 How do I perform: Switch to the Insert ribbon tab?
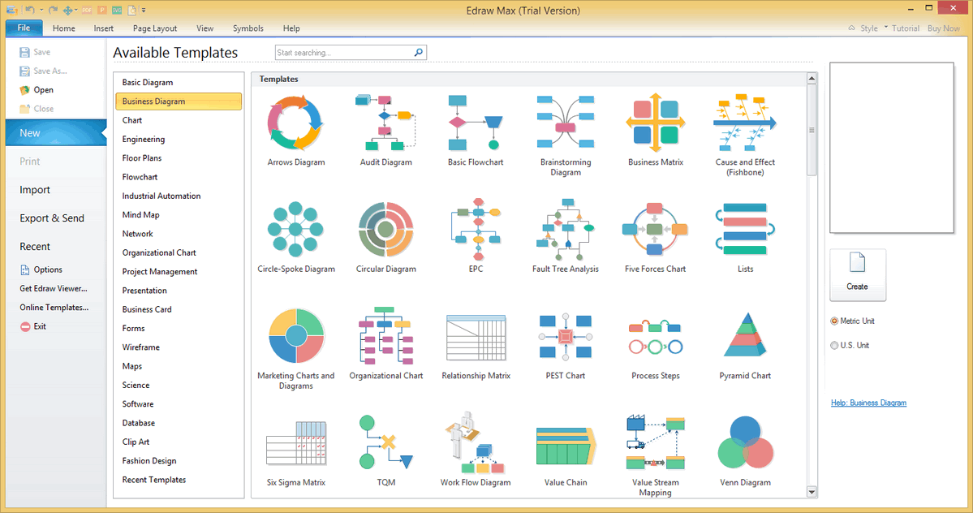104,28
